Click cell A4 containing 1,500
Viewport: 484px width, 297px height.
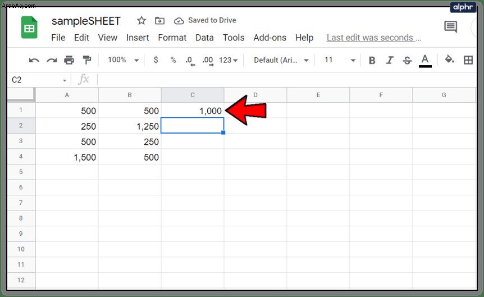click(67, 157)
